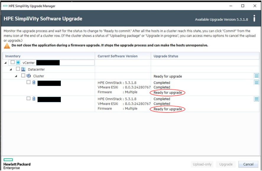Click the vCenter node icon
Screen dimensions: 262x171
pos(18,63)
